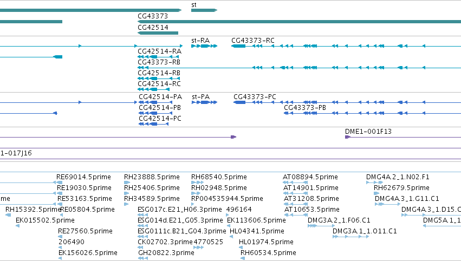Select GH20822.3prime EST label
Image resolution: width=461 pixels, height=261 pixels.
coord(166,253)
